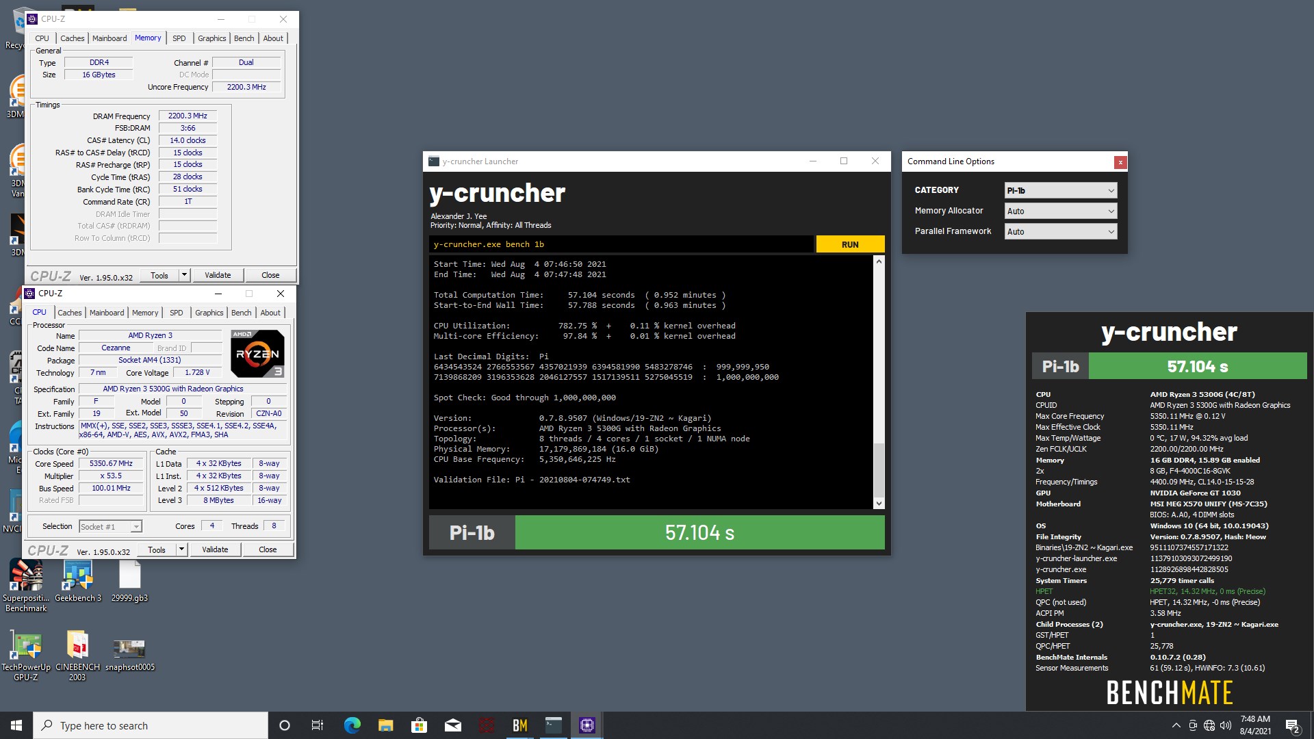Open the Memory Allocator dropdown
The width and height of the screenshot is (1314, 739).
tap(1060, 211)
